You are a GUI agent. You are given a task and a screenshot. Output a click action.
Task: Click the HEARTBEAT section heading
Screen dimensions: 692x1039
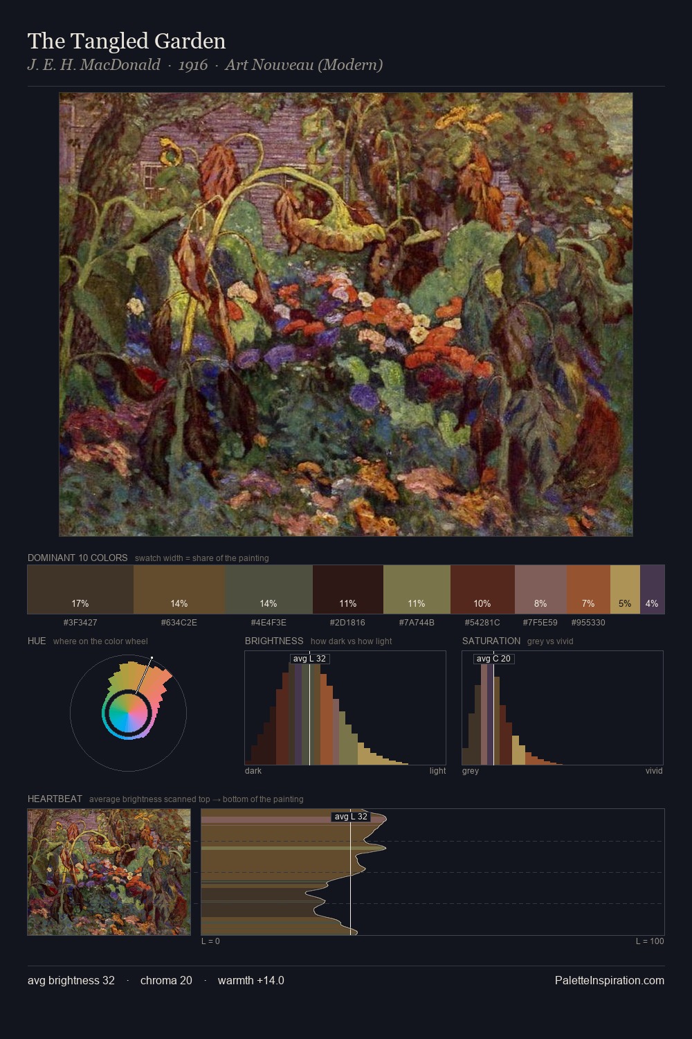point(55,799)
